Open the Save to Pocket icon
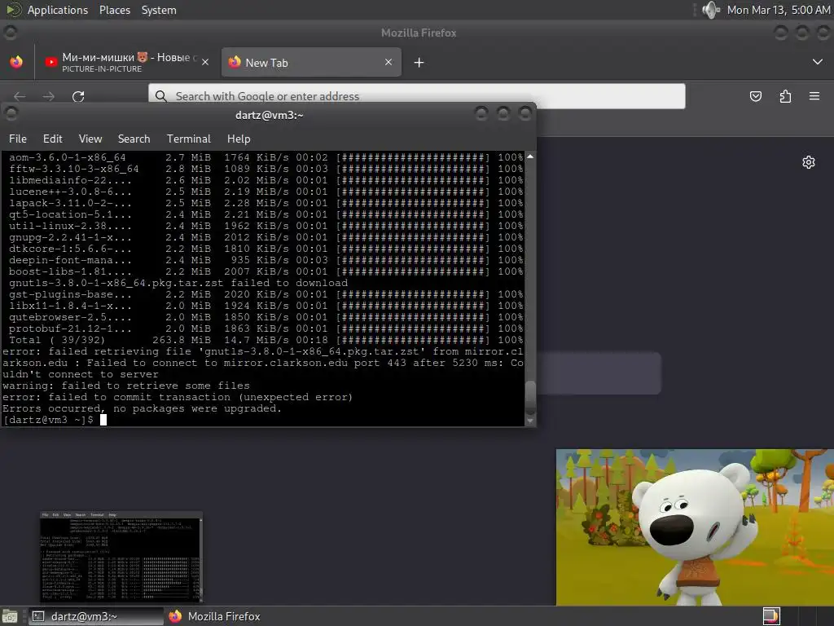Screen dimensions: 834x626 click(x=755, y=96)
